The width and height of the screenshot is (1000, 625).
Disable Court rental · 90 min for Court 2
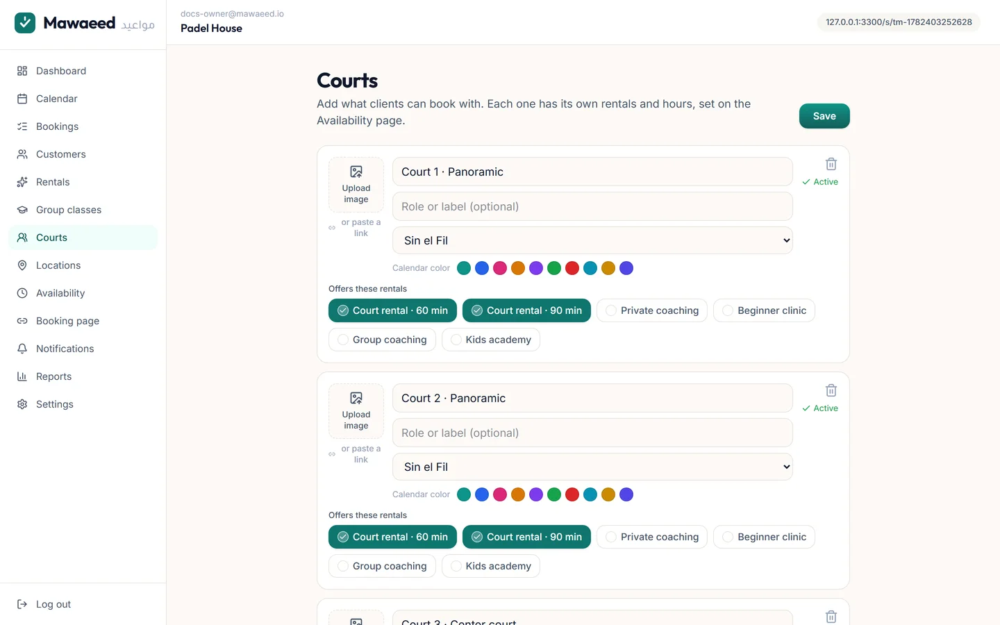pyautogui.click(x=526, y=537)
